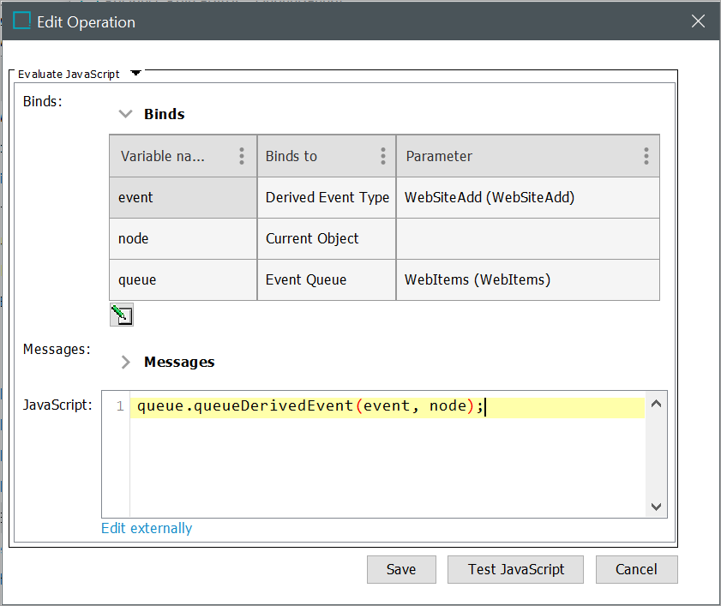This screenshot has width=721, height=606.
Task: Click the Test JavaScript button
Action: (x=516, y=569)
